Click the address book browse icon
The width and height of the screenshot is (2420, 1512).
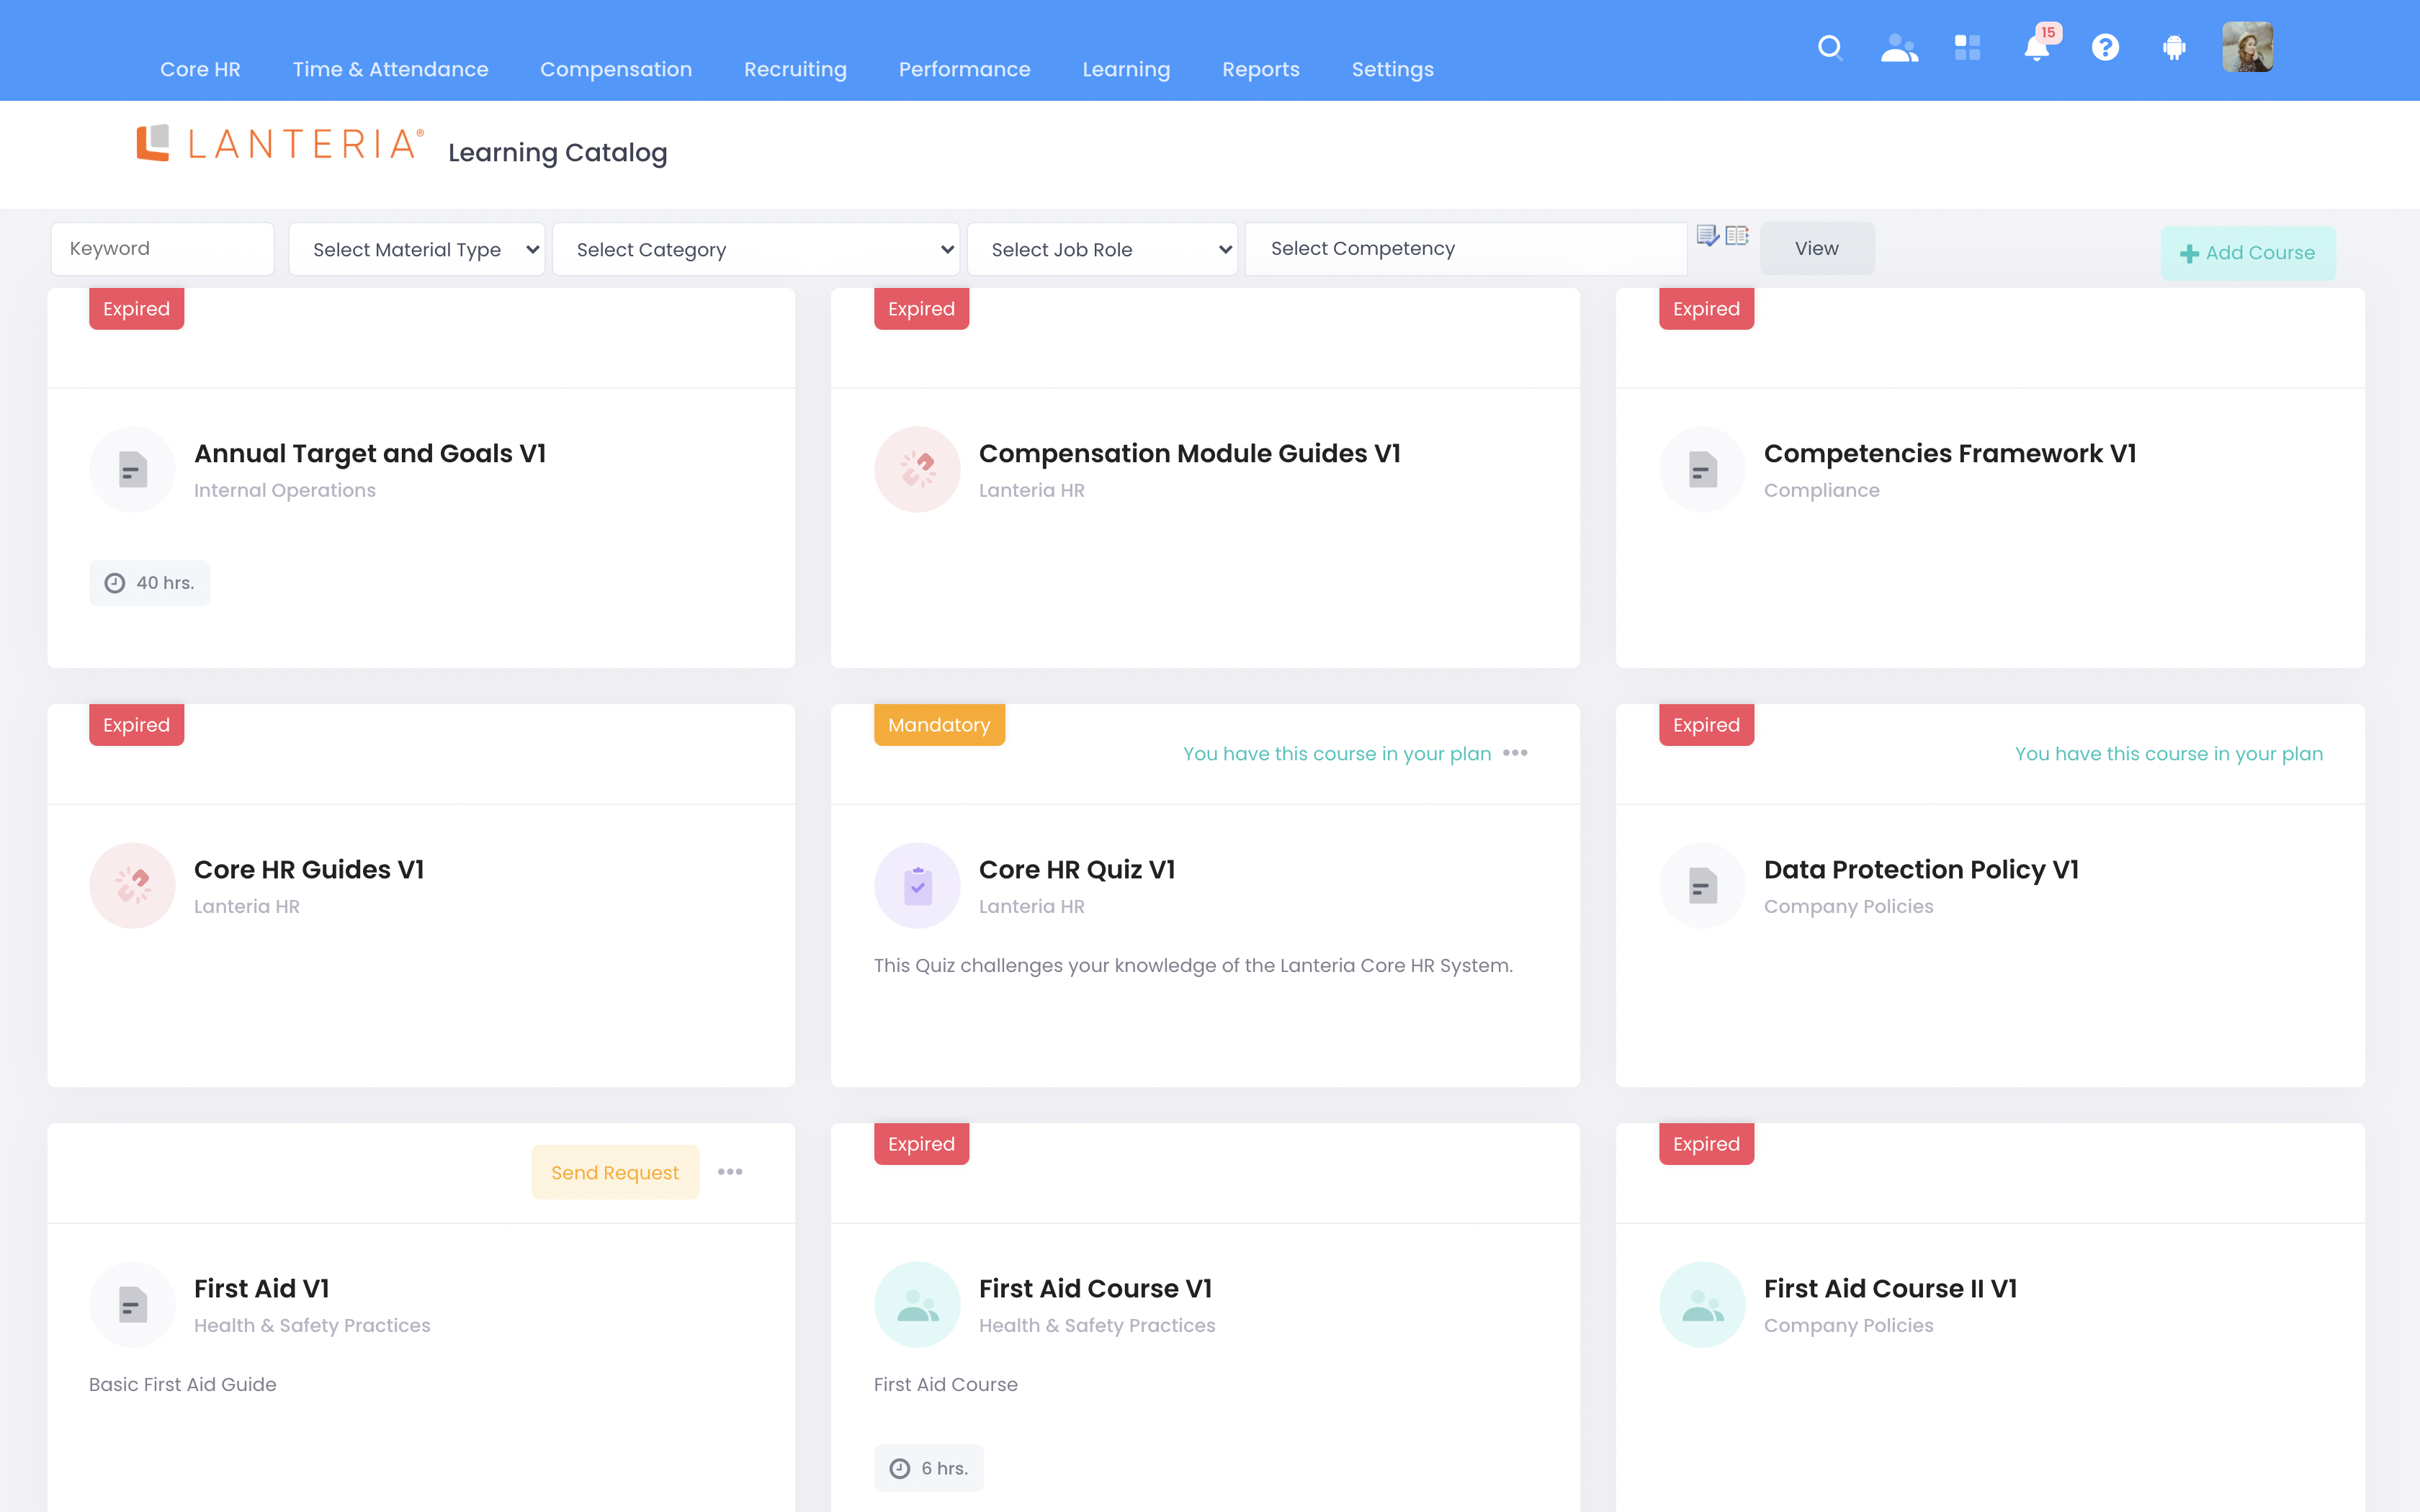[1737, 236]
